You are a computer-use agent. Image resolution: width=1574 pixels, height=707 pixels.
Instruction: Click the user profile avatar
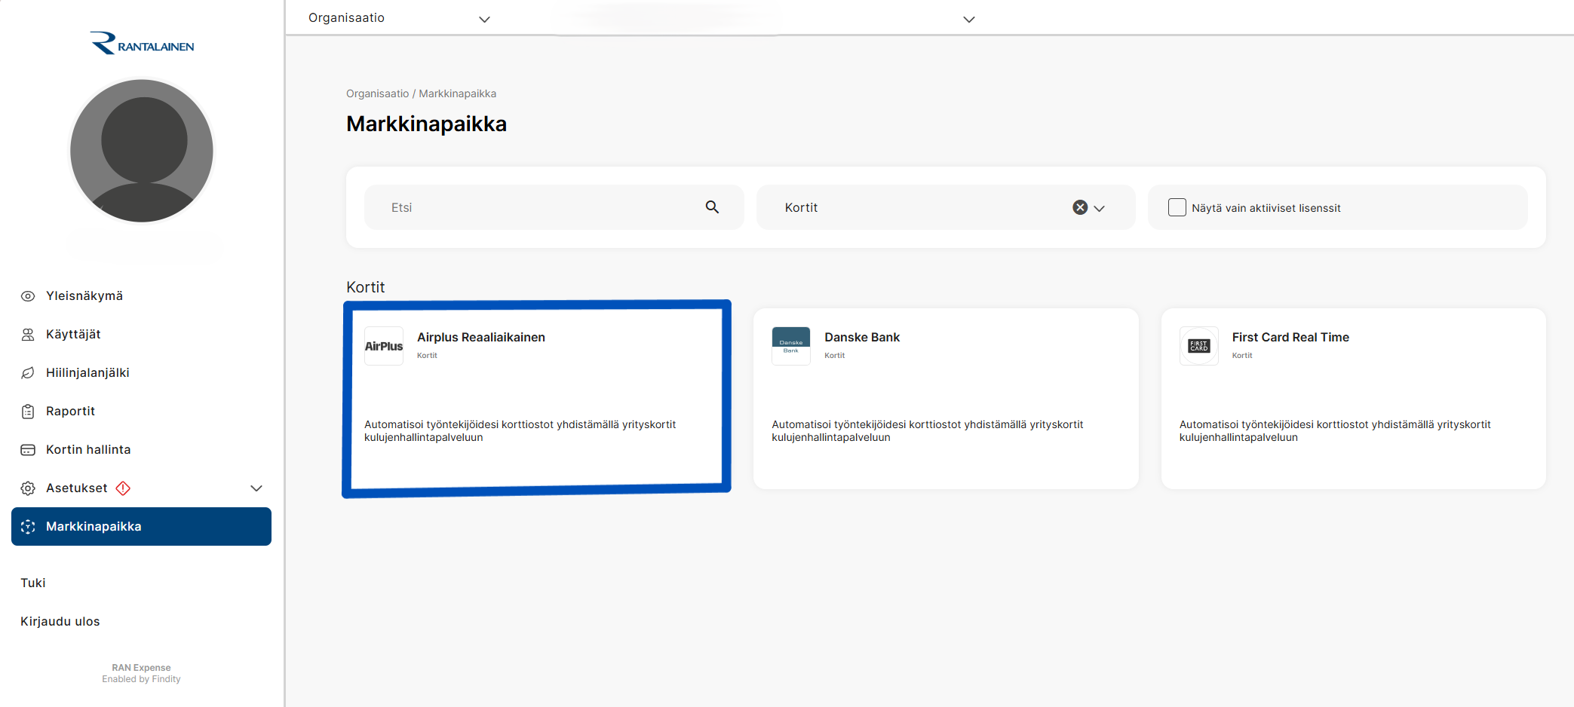click(x=142, y=151)
